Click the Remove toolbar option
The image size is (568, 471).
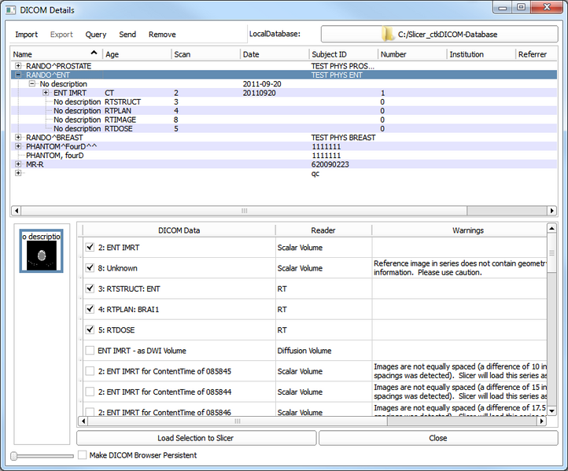[x=162, y=35]
